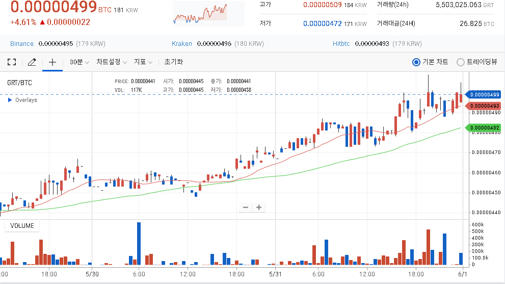Select the crosshair cursor tool
The height and width of the screenshot is (284, 505).
click(x=52, y=62)
